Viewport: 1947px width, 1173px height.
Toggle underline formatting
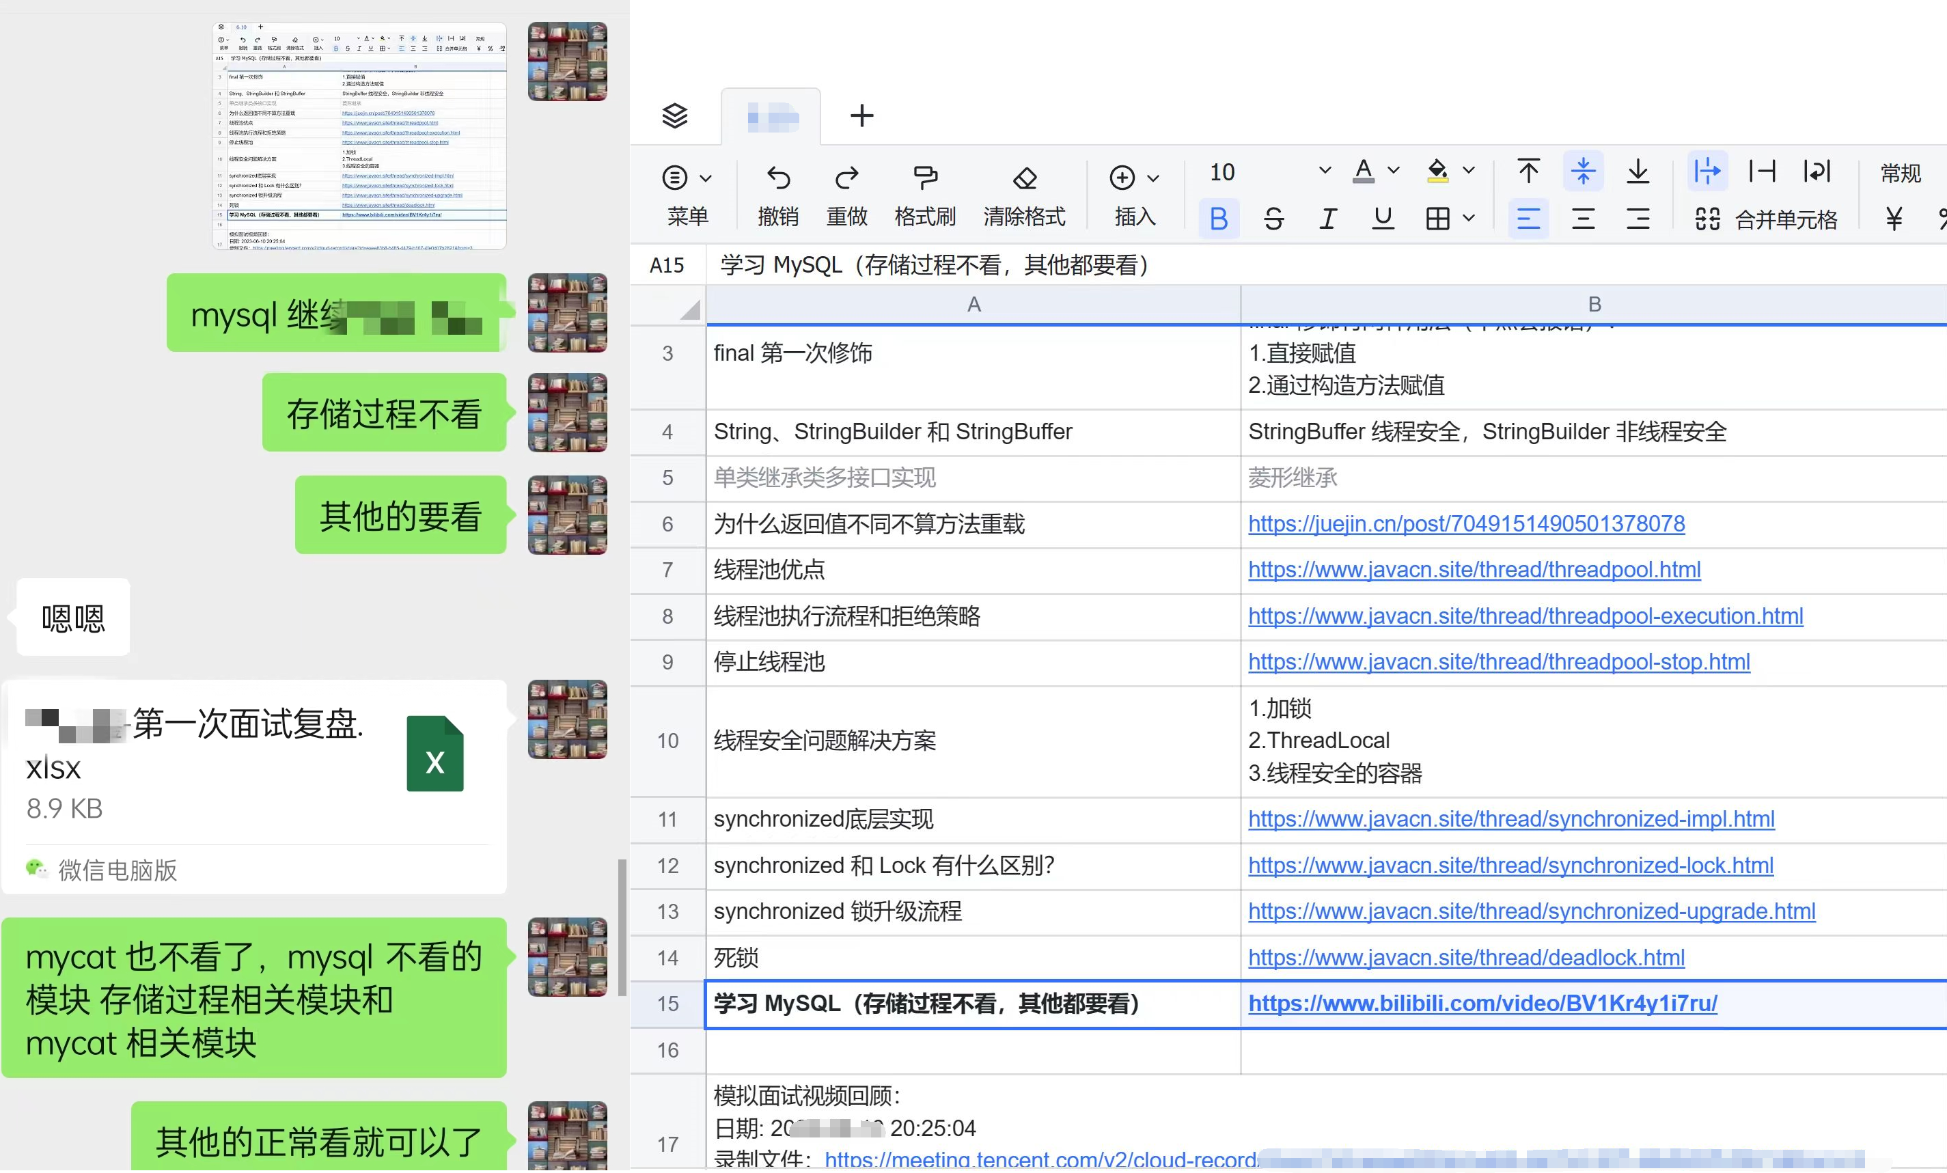click(1383, 218)
